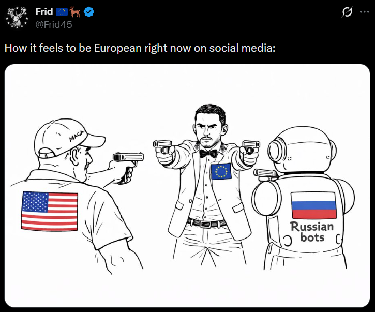This screenshot has width=375, height=312.
Task: Click the robot's round helmet head
Action: coord(303,148)
